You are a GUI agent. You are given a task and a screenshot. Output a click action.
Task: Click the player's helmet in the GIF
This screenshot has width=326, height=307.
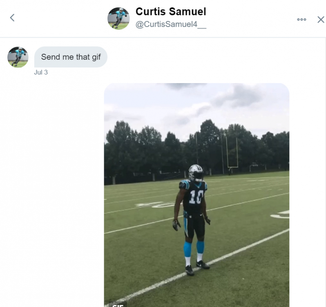[x=196, y=173]
